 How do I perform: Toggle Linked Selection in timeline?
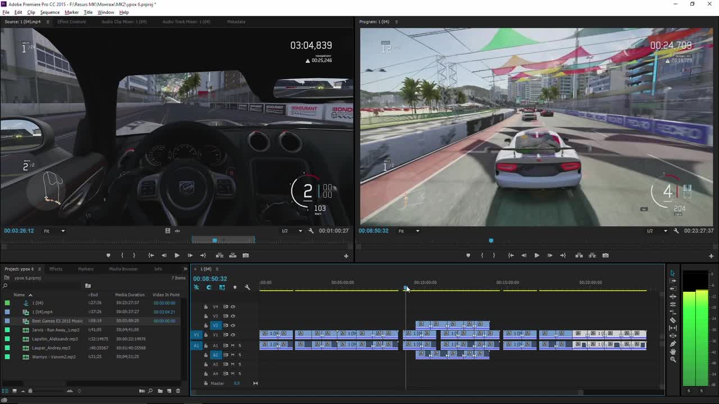click(222, 287)
